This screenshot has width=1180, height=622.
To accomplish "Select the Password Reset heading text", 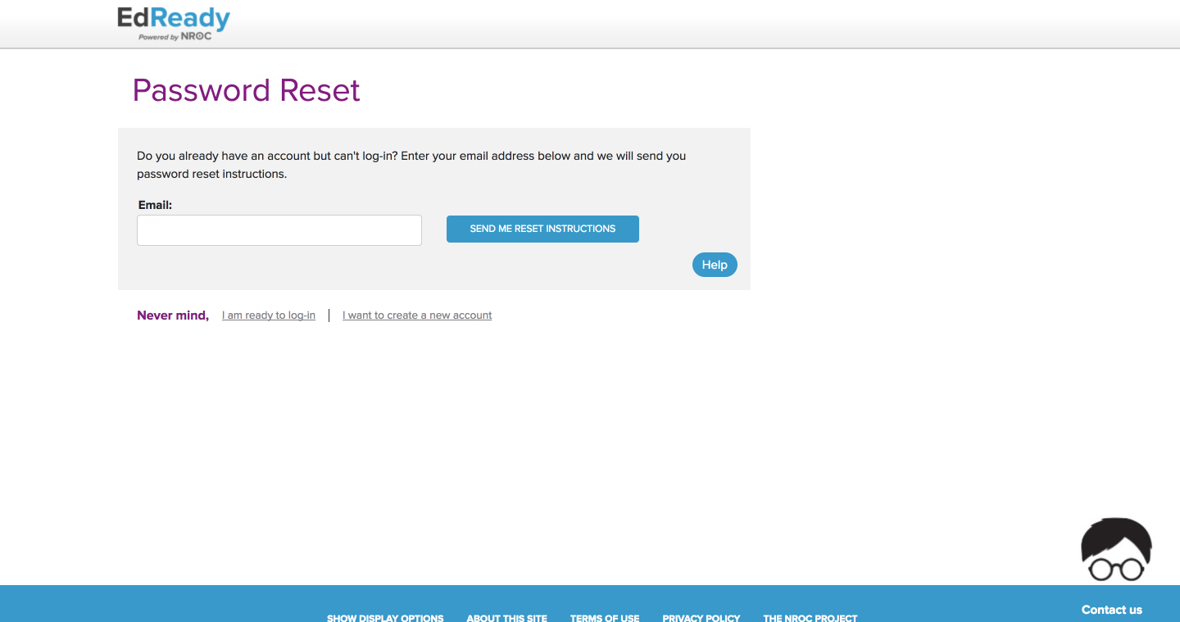I will click(247, 90).
